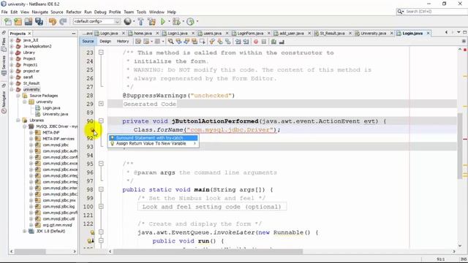Click the Build Project hammer icon
Image resolution: width=468 pixels, height=263 pixels.
tap(140, 21)
